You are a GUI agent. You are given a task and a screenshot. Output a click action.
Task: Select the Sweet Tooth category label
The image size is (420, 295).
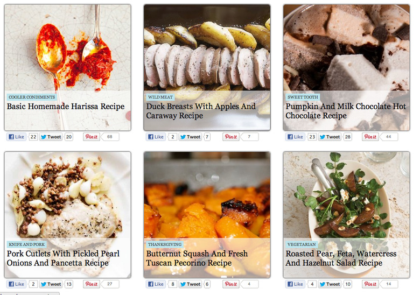click(x=303, y=97)
